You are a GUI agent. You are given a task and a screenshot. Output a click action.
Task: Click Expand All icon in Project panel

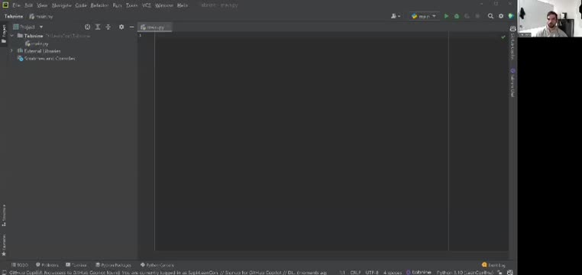(x=98, y=27)
